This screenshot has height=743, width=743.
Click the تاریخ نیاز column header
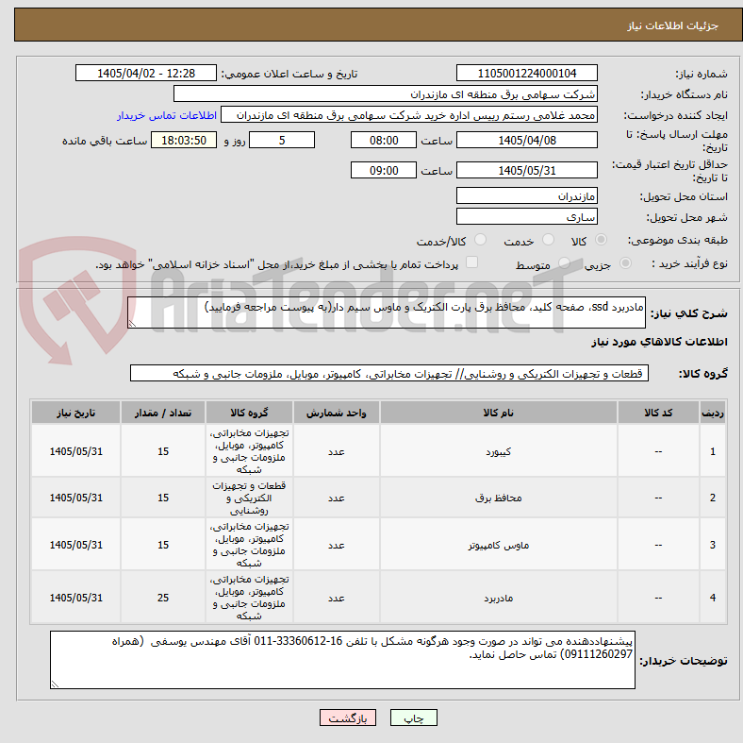pyautogui.click(x=75, y=413)
